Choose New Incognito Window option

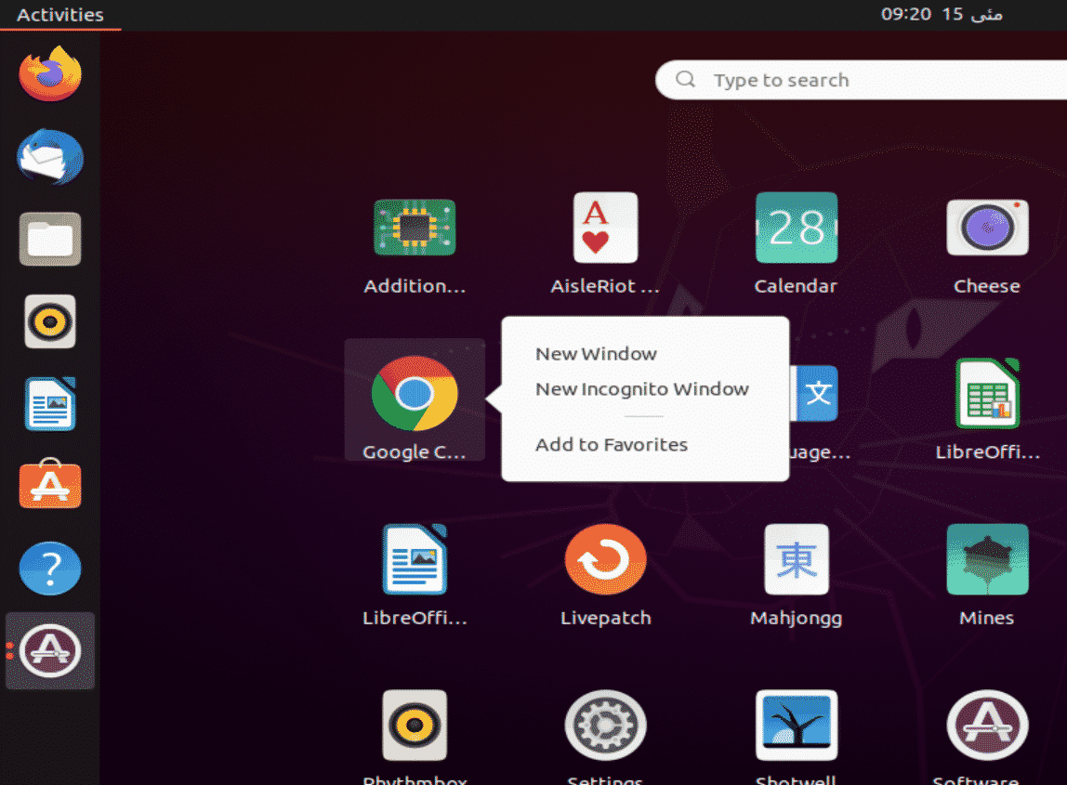641,389
